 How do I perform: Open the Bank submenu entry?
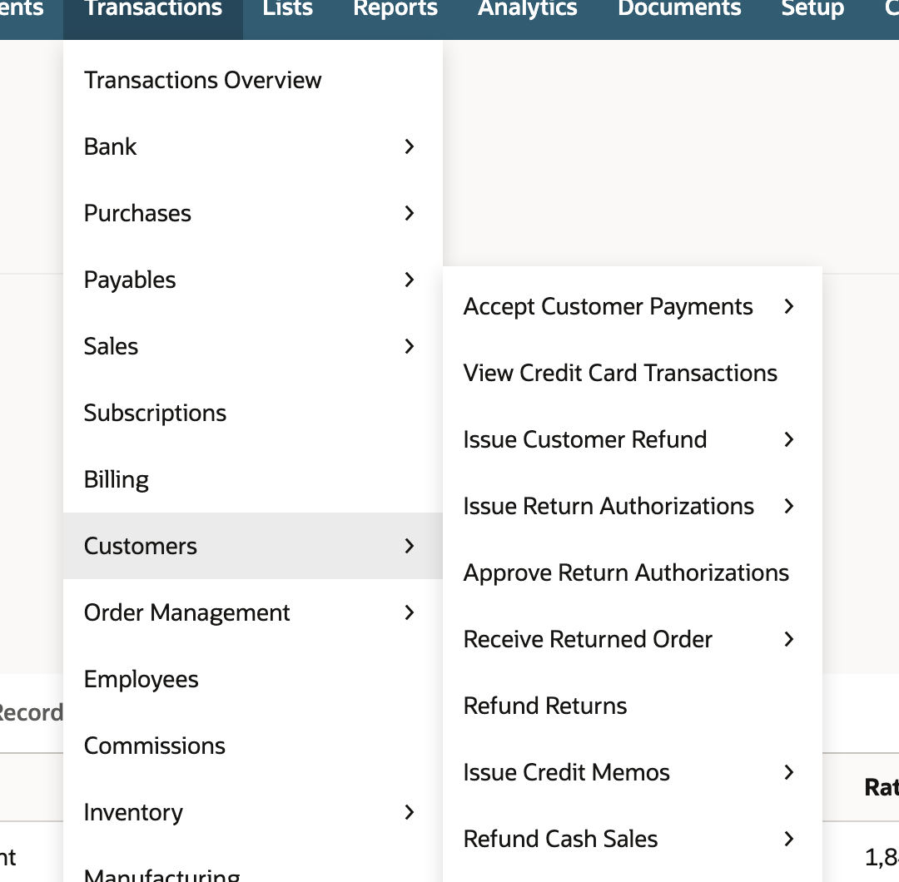253,146
